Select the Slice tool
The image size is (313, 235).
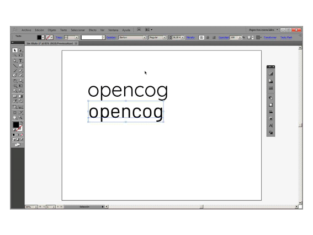(x=20, y=113)
